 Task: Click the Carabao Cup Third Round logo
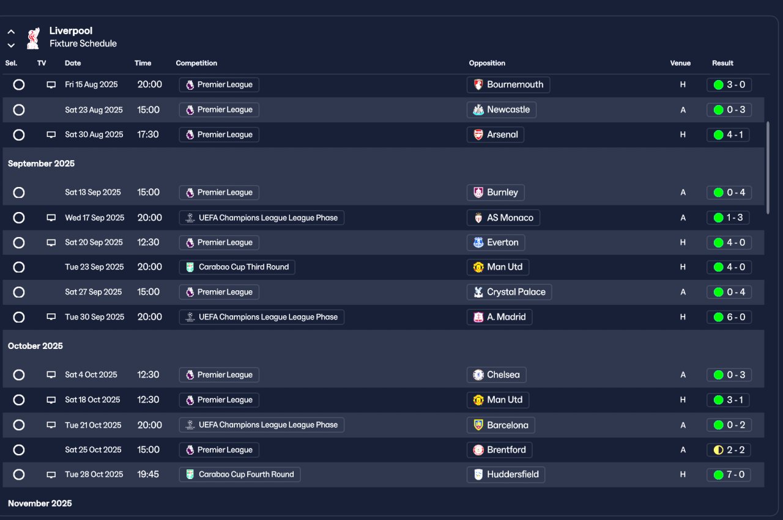pyautogui.click(x=190, y=267)
